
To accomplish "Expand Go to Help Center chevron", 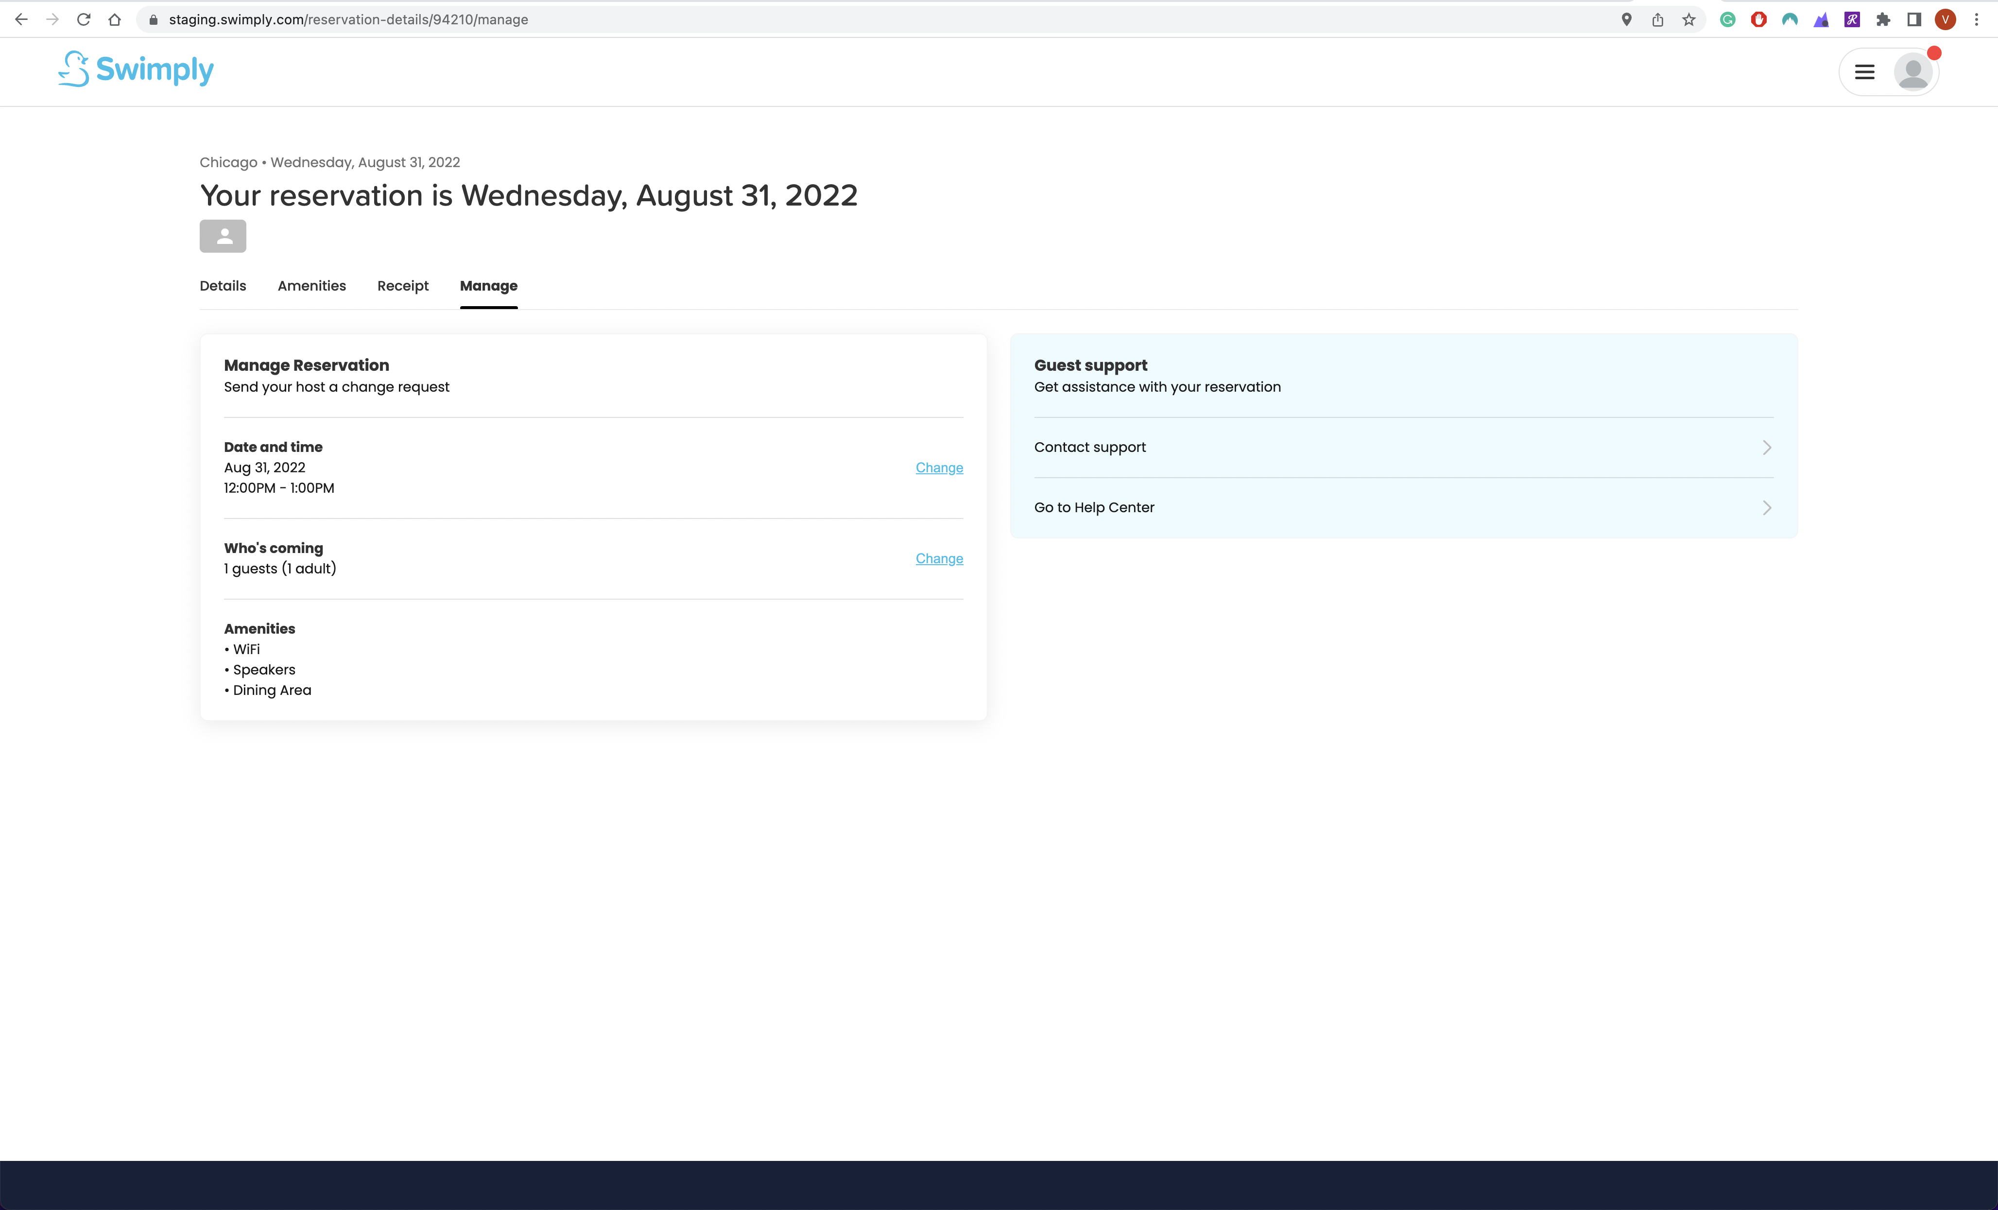I will (x=1766, y=508).
